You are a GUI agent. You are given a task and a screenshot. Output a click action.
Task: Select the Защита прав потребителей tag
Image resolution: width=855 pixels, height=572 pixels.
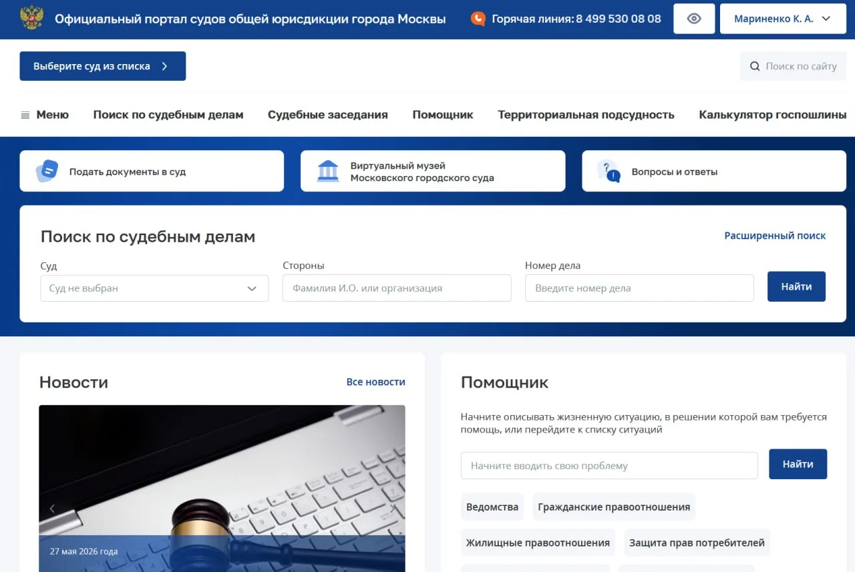(697, 543)
